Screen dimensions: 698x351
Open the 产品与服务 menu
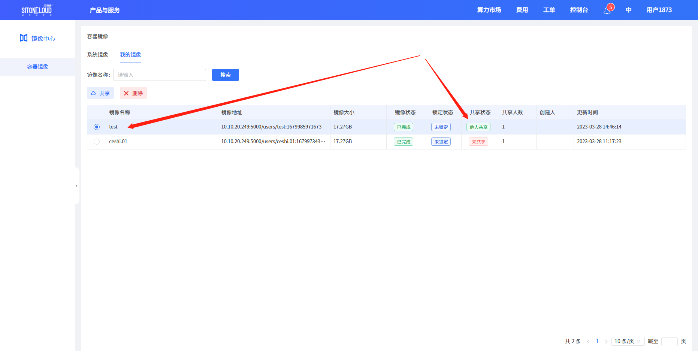click(105, 10)
